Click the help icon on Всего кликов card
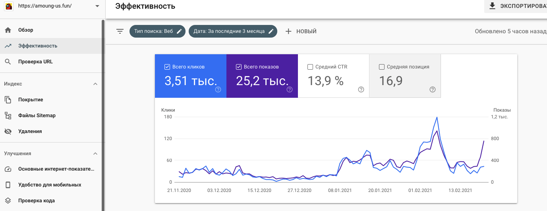Image resolution: width=547 pixels, height=211 pixels. 218,89
